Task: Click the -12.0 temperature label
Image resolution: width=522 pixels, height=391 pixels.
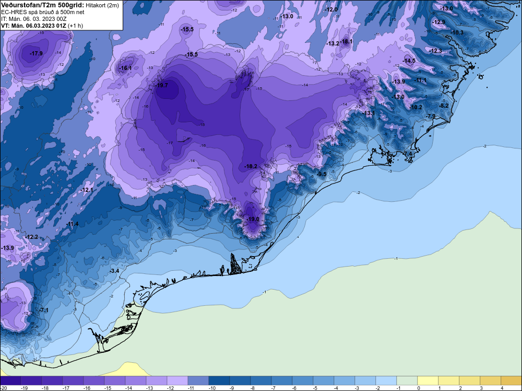Action: (331, 9)
